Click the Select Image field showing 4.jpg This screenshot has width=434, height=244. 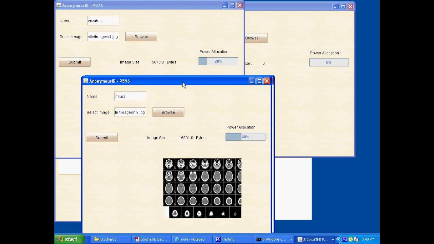click(x=103, y=37)
